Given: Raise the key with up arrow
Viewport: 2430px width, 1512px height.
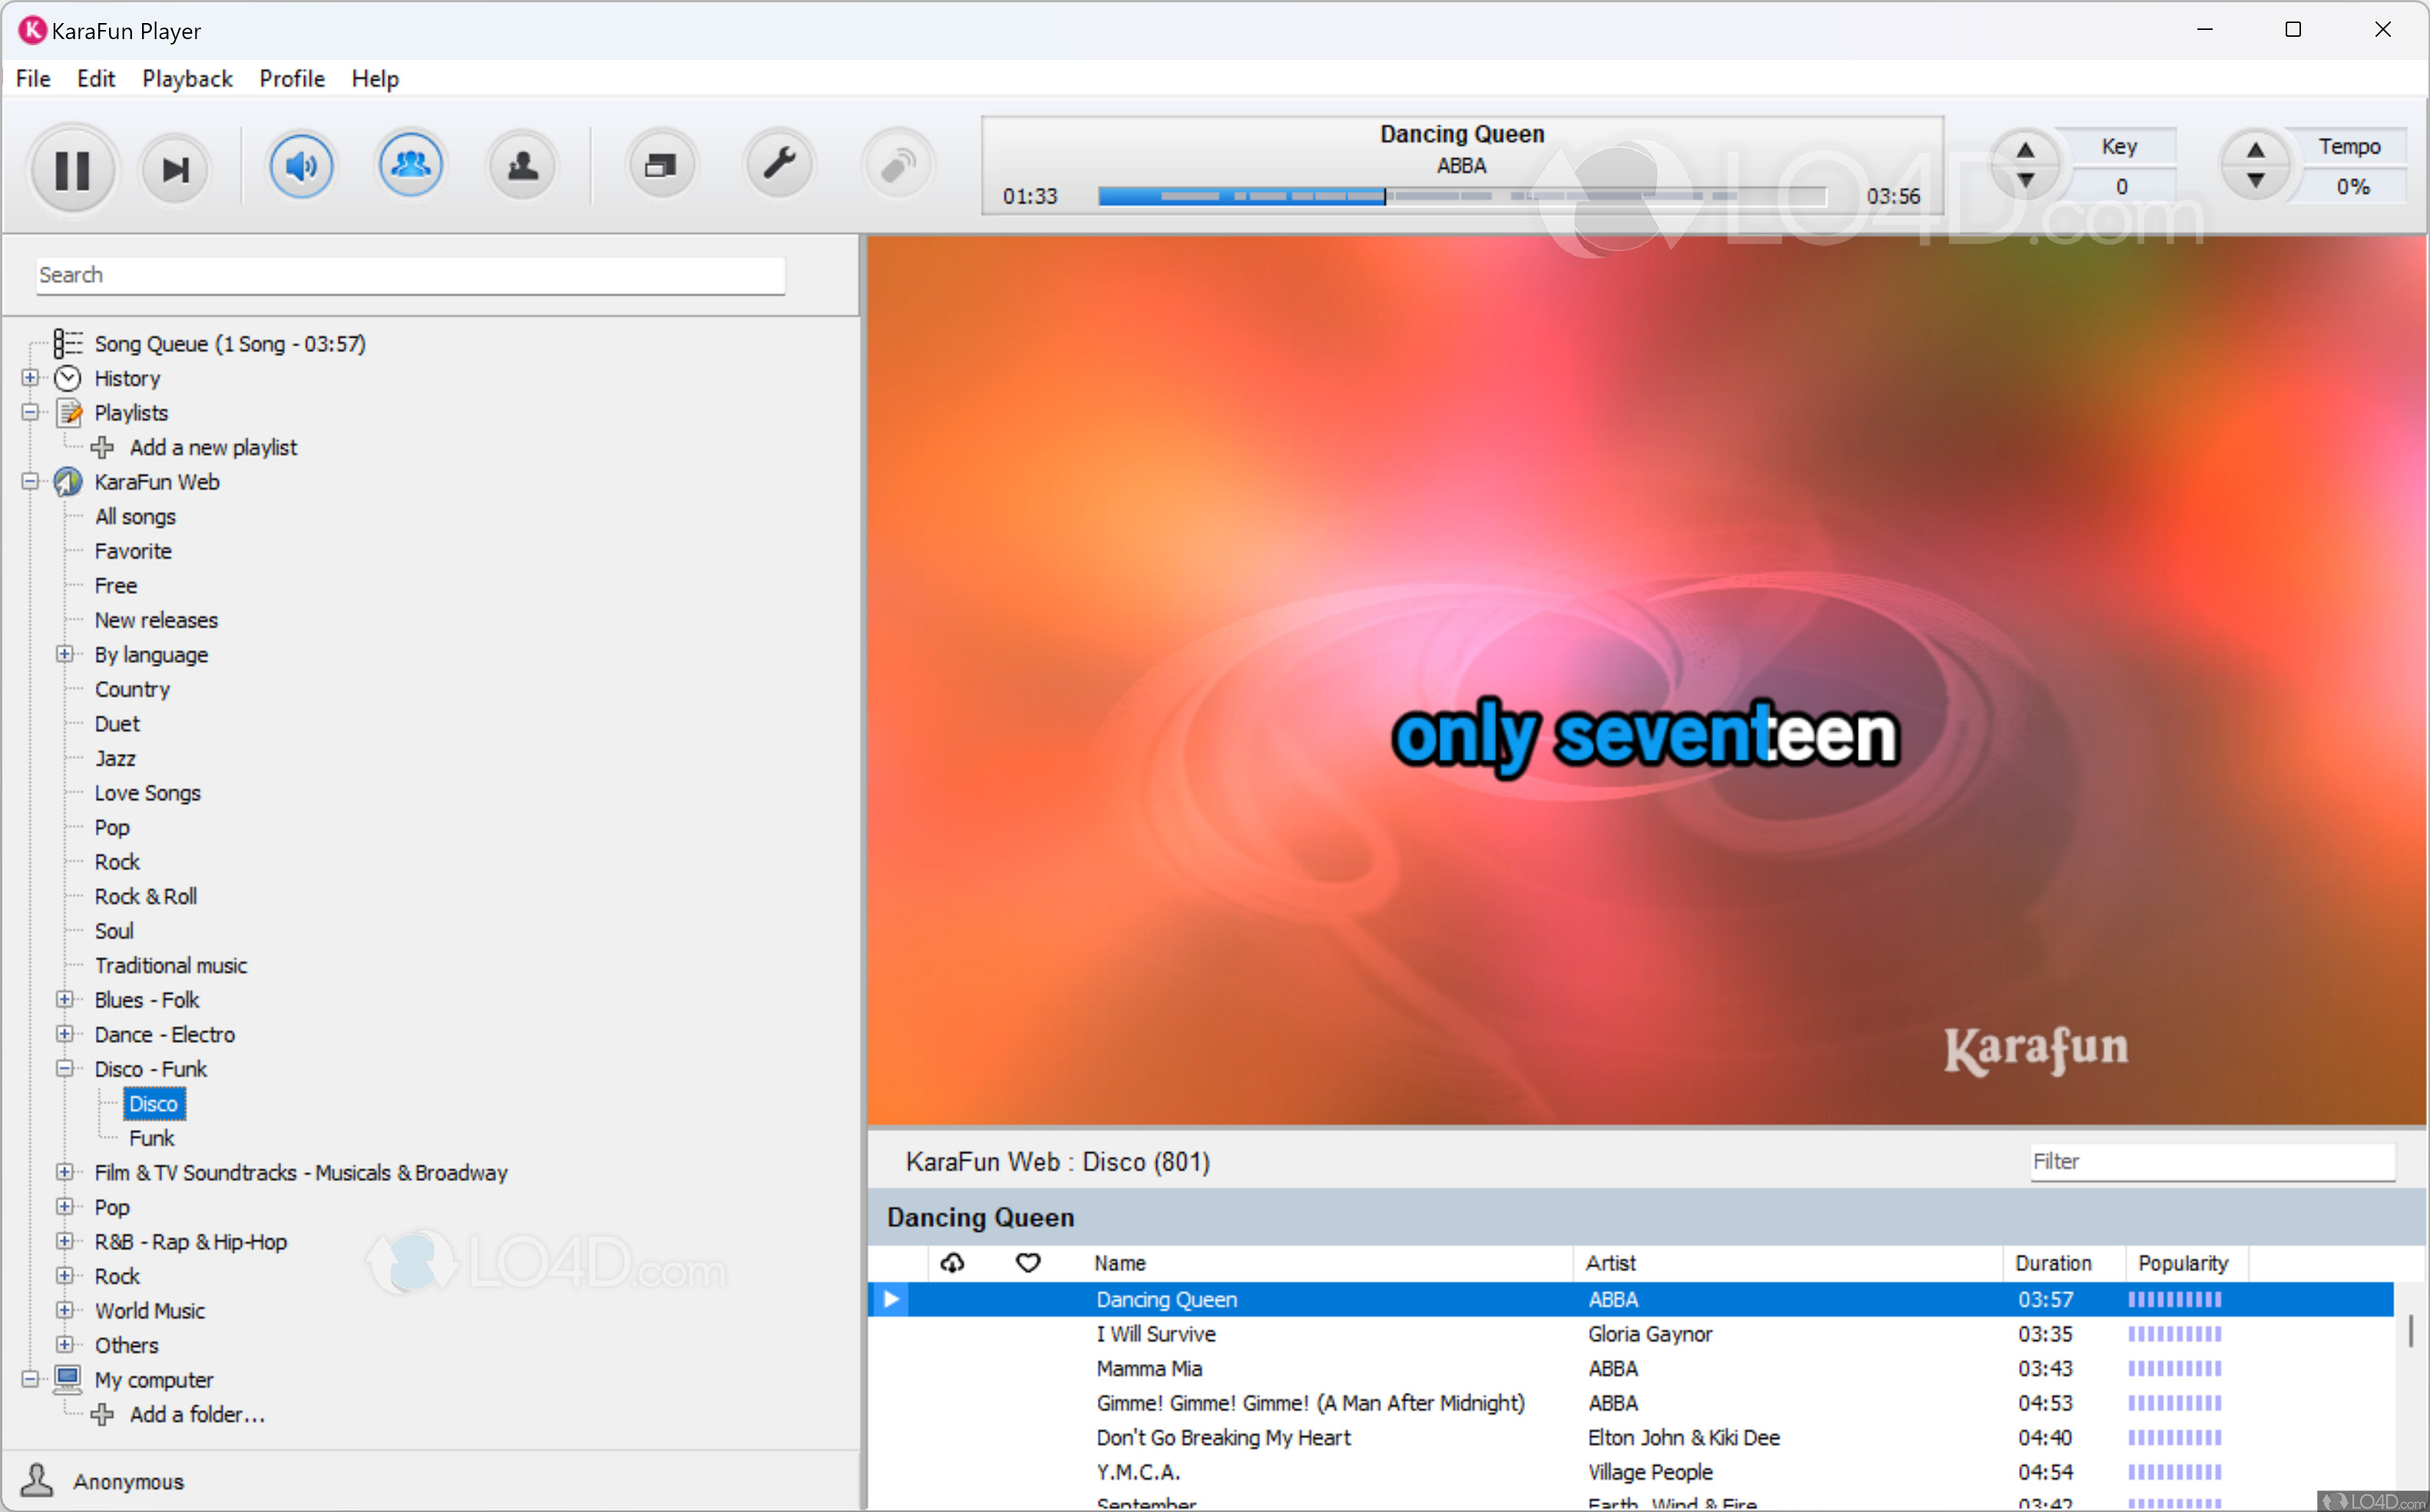Looking at the screenshot, I should pyautogui.click(x=2025, y=150).
